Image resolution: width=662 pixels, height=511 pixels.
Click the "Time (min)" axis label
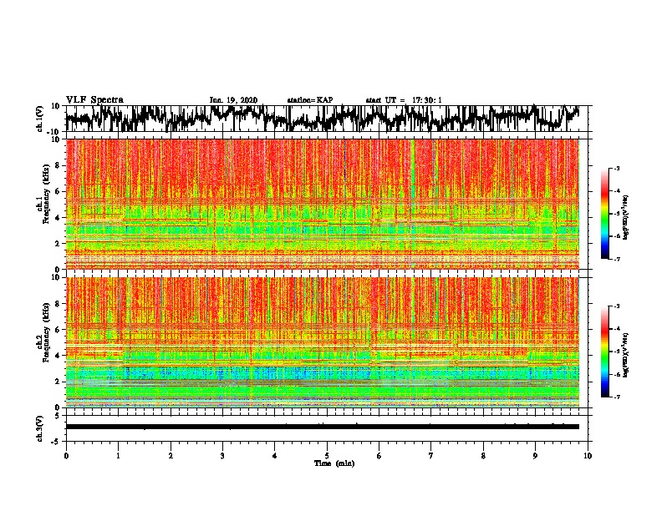334,463
